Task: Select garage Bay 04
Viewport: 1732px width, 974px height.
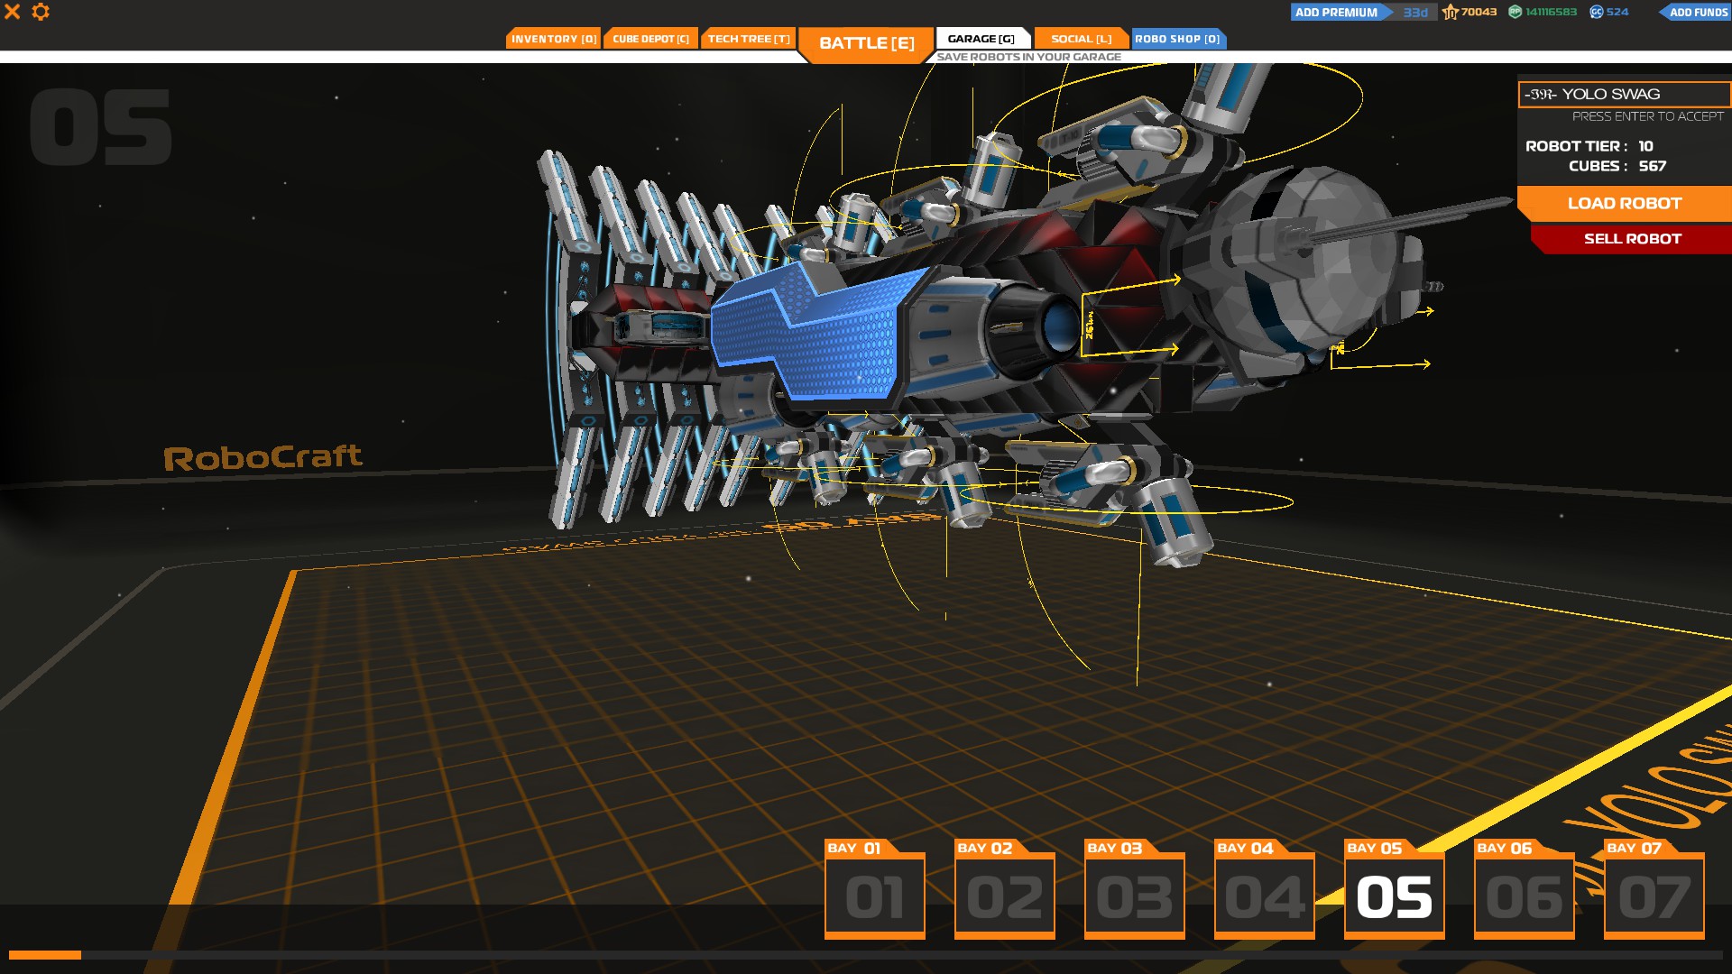Action: (1264, 889)
